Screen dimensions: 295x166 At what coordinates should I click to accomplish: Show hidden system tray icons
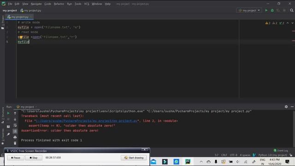201,162
